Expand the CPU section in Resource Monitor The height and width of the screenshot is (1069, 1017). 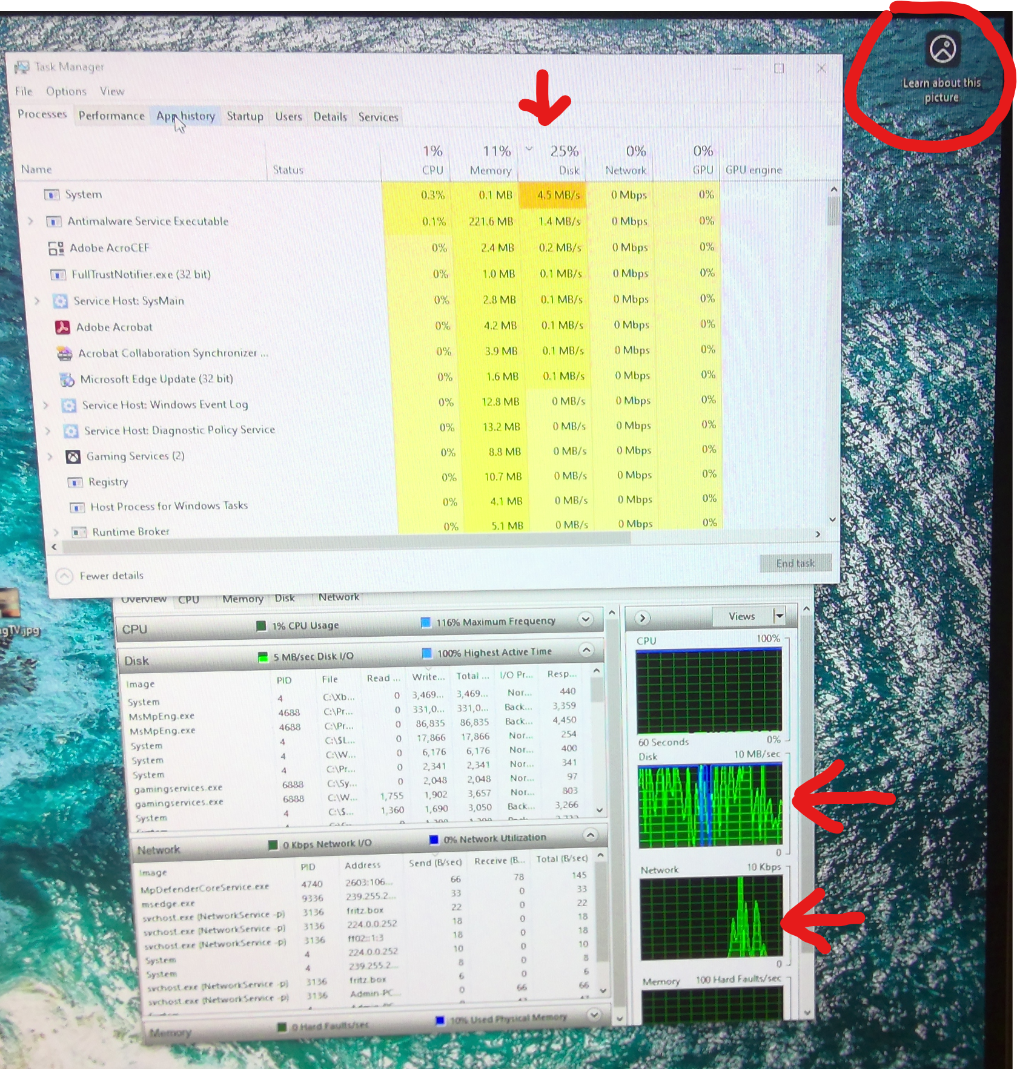click(585, 619)
